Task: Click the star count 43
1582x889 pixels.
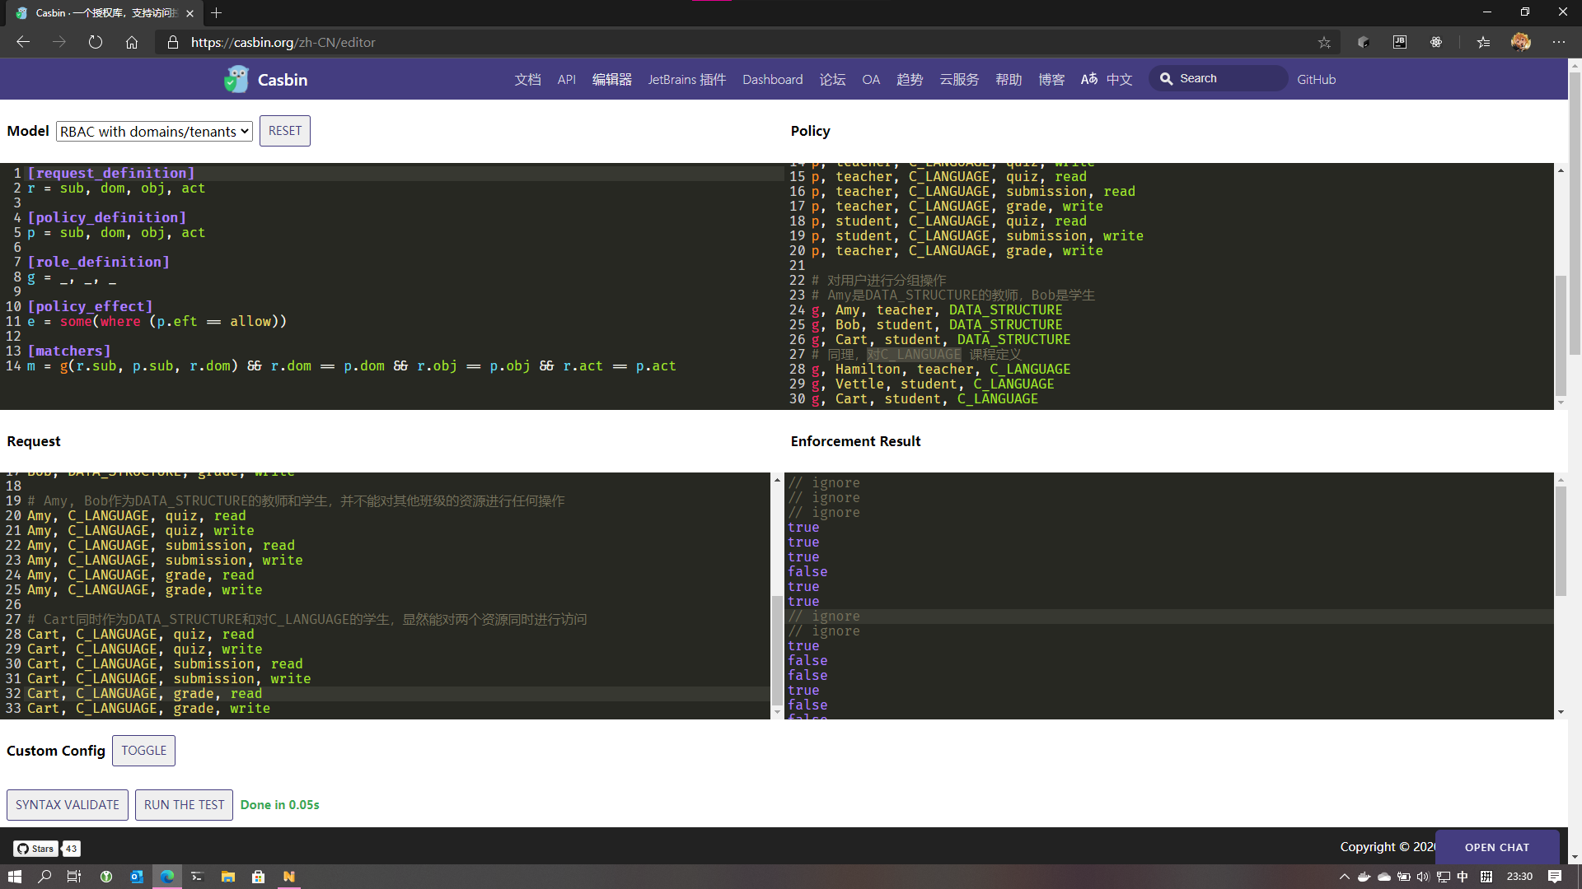Action: pyautogui.click(x=71, y=849)
